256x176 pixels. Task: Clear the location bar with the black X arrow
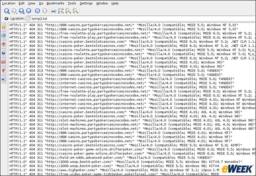coord(6,19)
